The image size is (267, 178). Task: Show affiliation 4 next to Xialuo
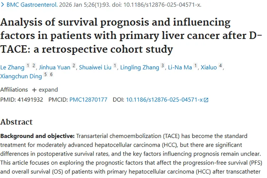pos(221,66)
